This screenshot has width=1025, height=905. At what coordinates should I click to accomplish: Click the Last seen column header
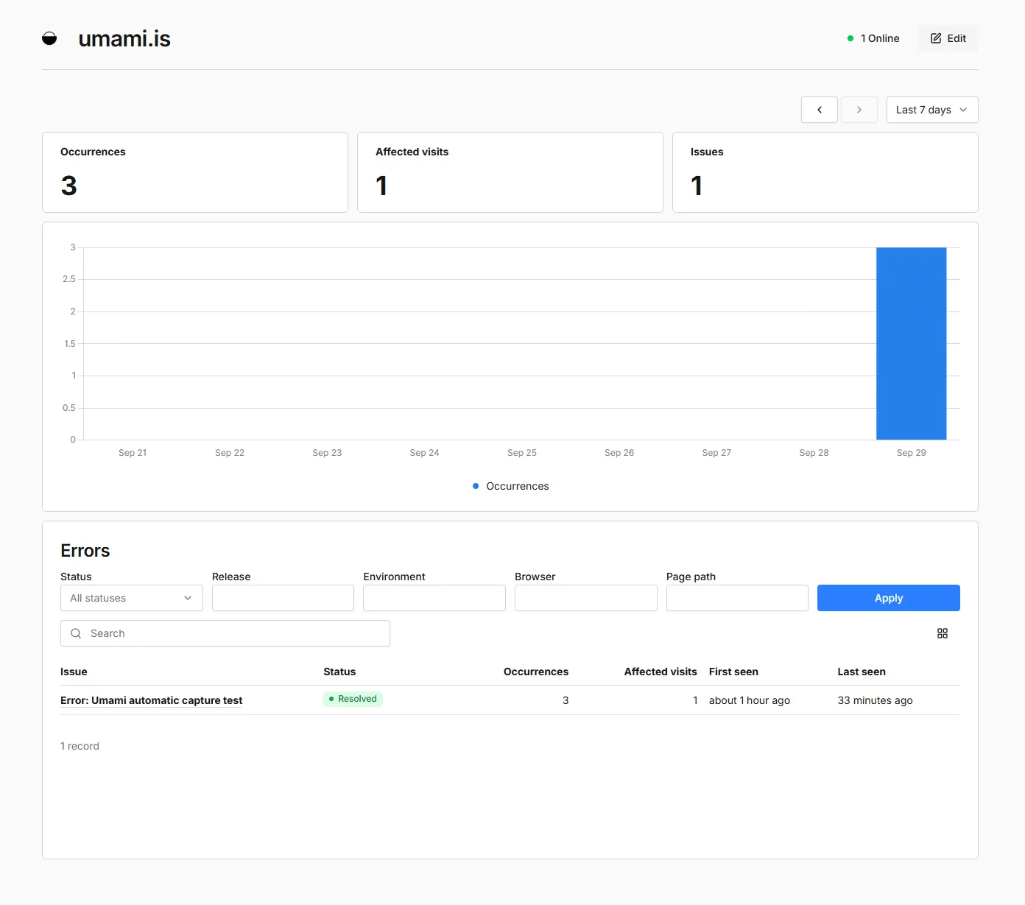click(x=862, y=672)
